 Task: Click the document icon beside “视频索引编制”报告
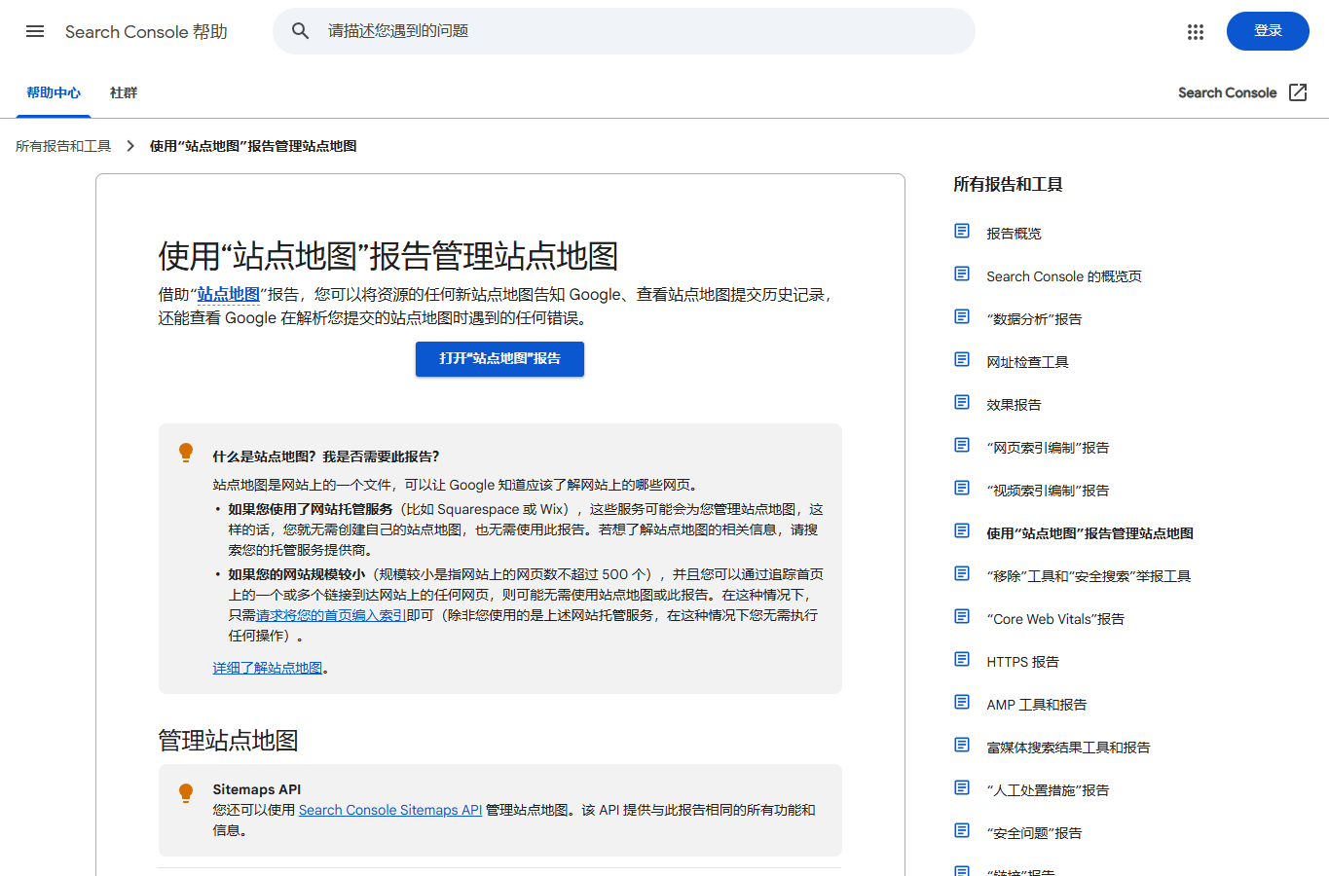(962, 488)
